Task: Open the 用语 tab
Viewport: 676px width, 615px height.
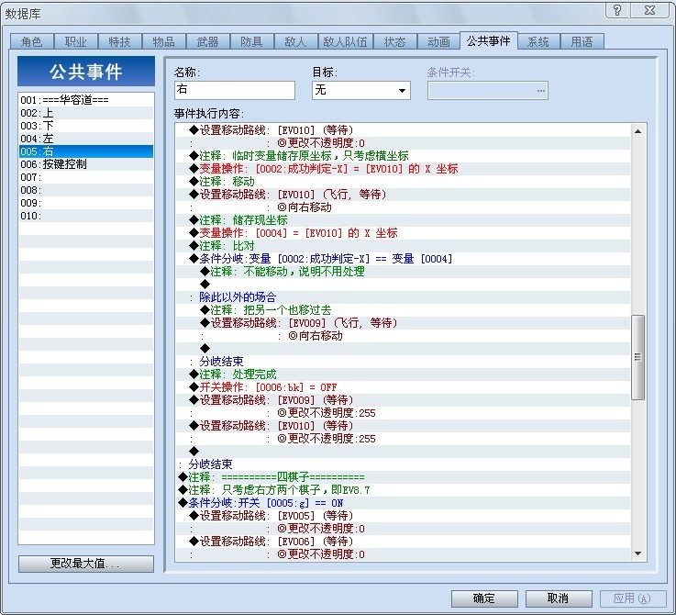Action: [x=582, y=42]
